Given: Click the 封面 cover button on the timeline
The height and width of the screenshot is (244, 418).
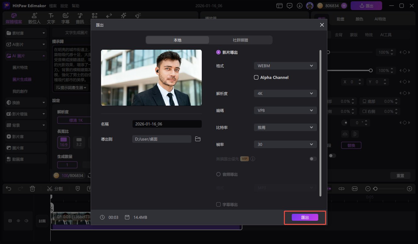Looking at the screenshot, I should click(42, 221).
